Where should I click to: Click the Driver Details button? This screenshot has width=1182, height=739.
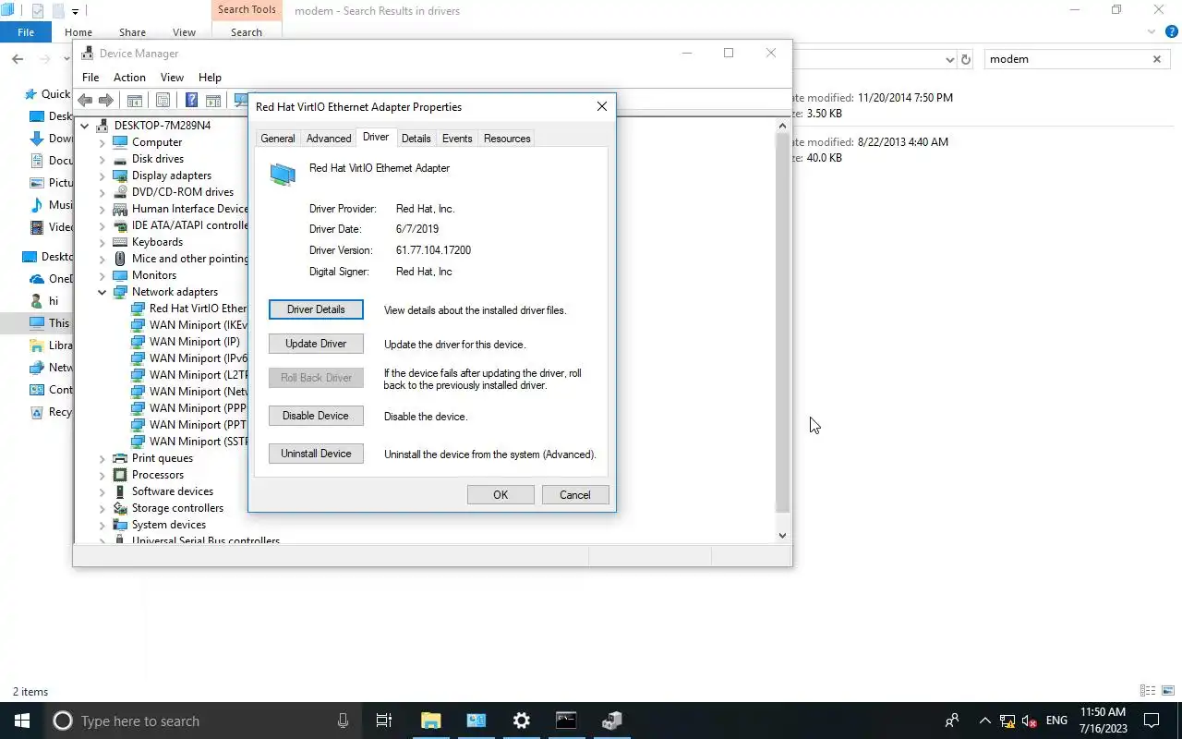(316, 309)
